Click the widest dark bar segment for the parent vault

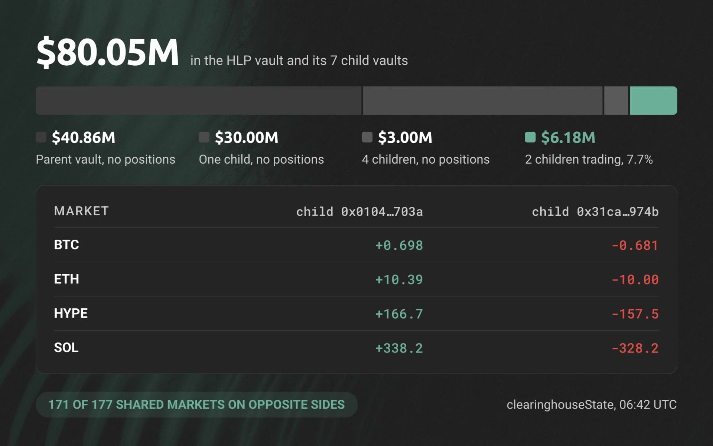pos(198,101)
